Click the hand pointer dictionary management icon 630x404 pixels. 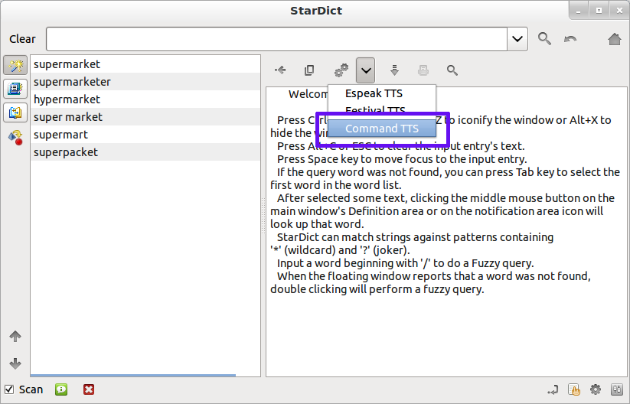(574, 389)
